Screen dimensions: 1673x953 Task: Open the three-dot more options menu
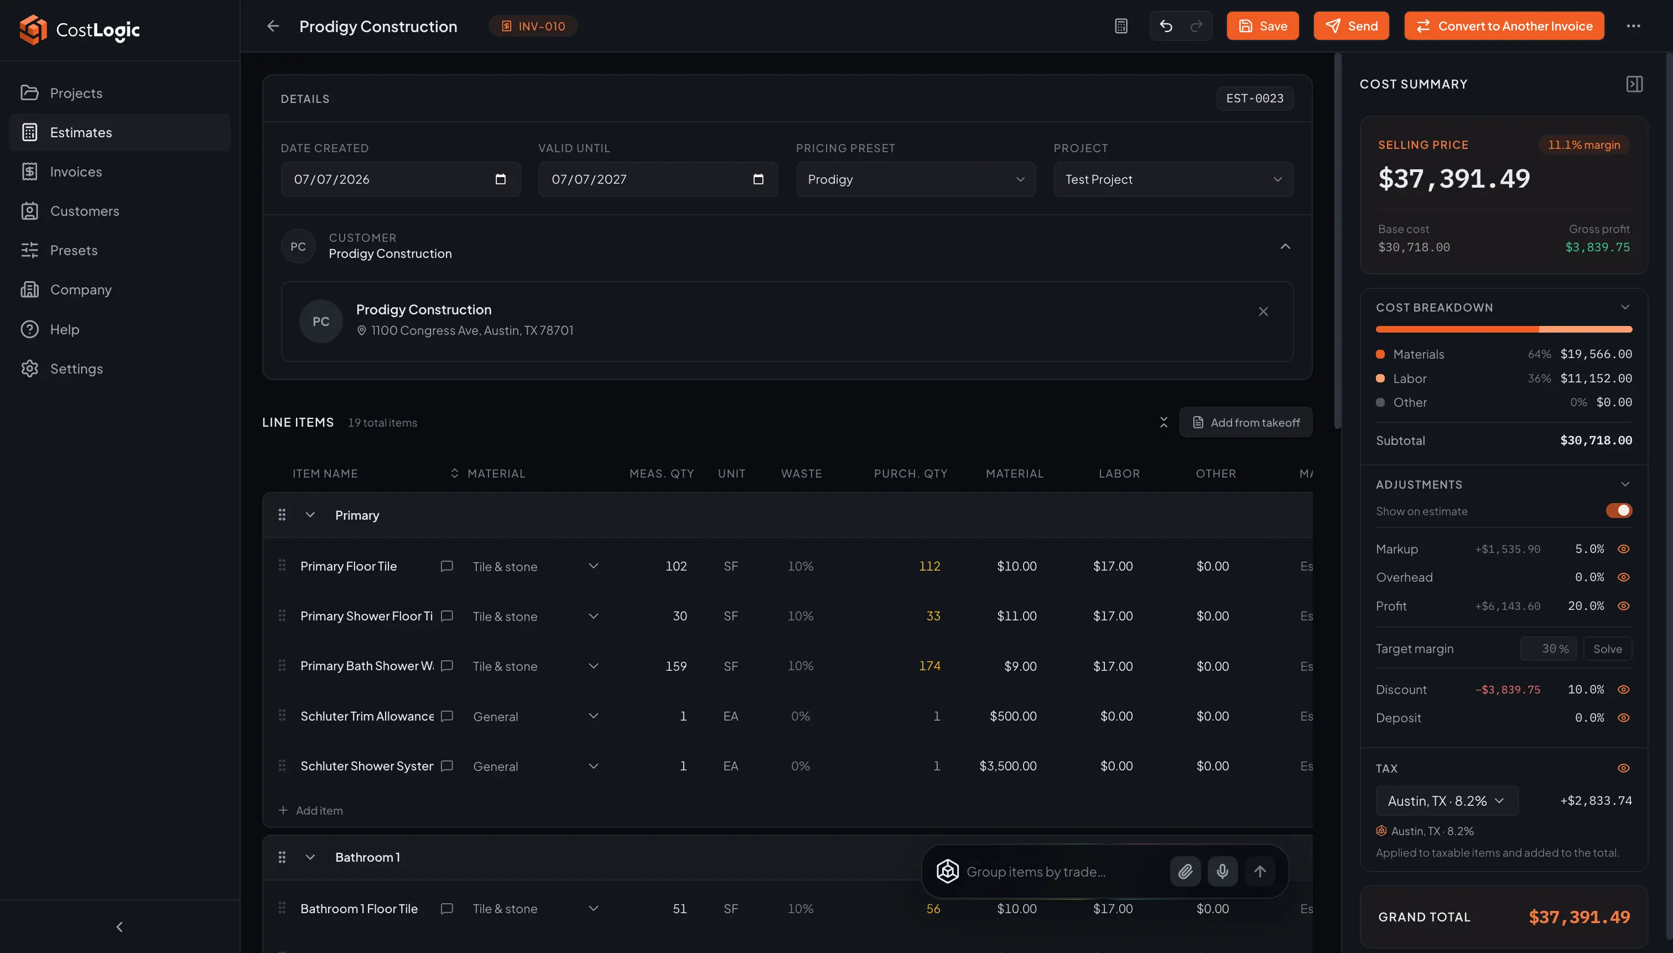[x=1633, y=26]
